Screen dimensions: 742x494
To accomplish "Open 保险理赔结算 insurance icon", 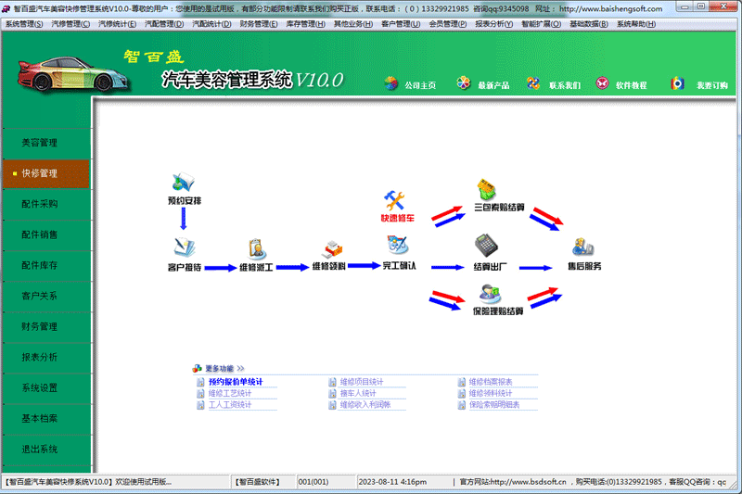I will coord(490,294).
